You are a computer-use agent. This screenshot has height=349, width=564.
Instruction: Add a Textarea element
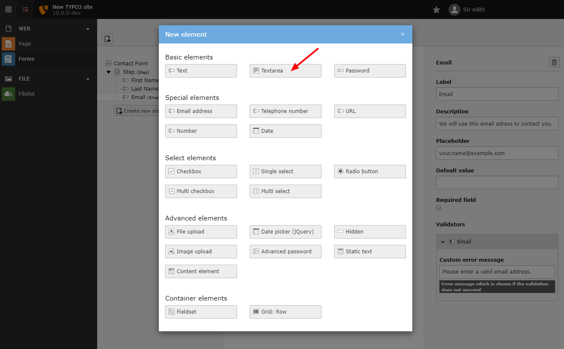(285, 71)
